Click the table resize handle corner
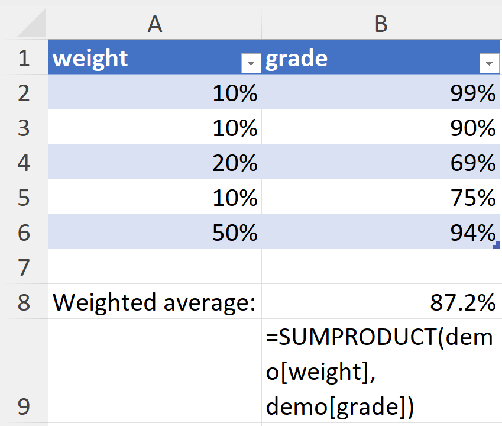This screenshot has width=502, height=426. (x=495, y=245)
